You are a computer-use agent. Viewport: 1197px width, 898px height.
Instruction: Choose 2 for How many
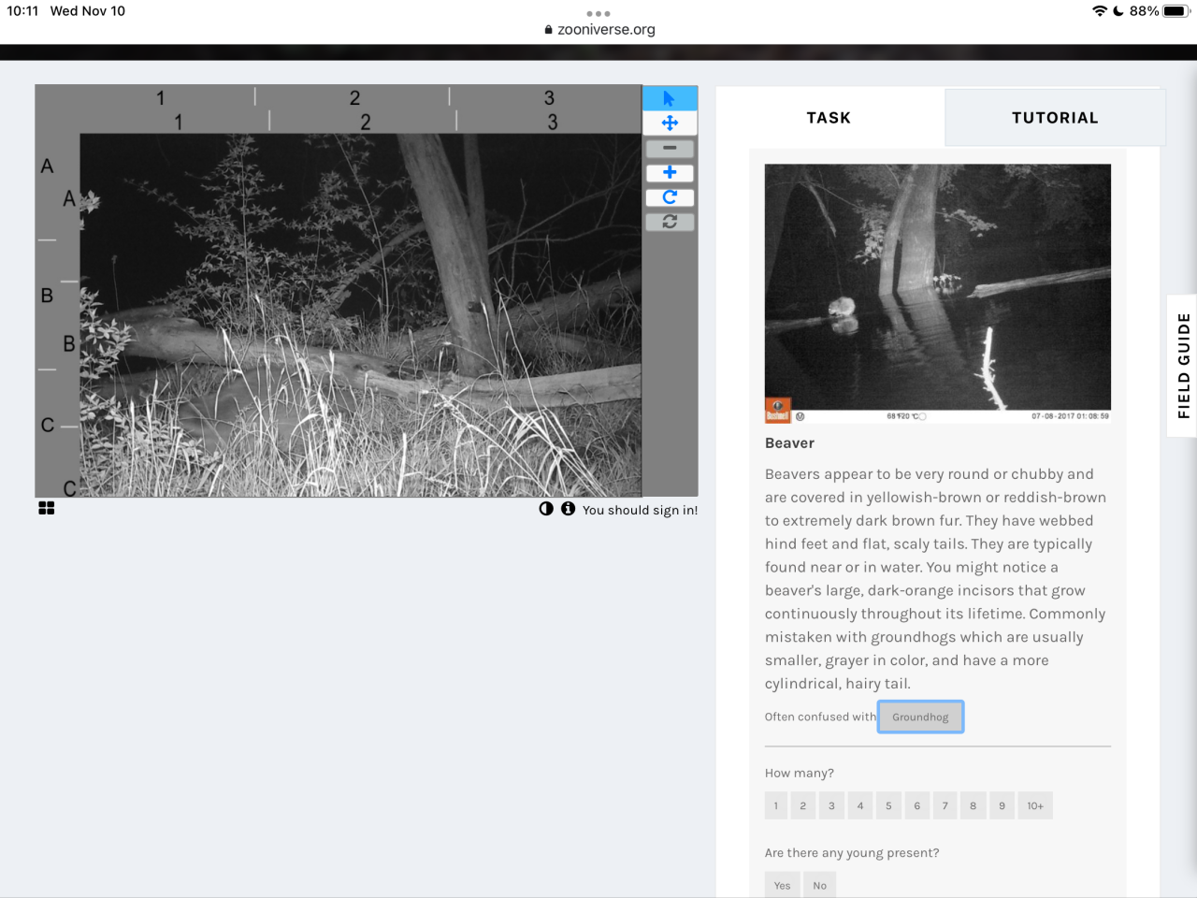(x=803, y=805)
